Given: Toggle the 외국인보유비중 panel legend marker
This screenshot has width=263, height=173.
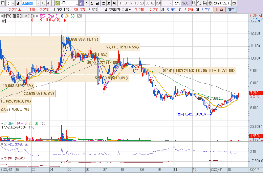Looking at the screenshot, I should click(2, 144).
